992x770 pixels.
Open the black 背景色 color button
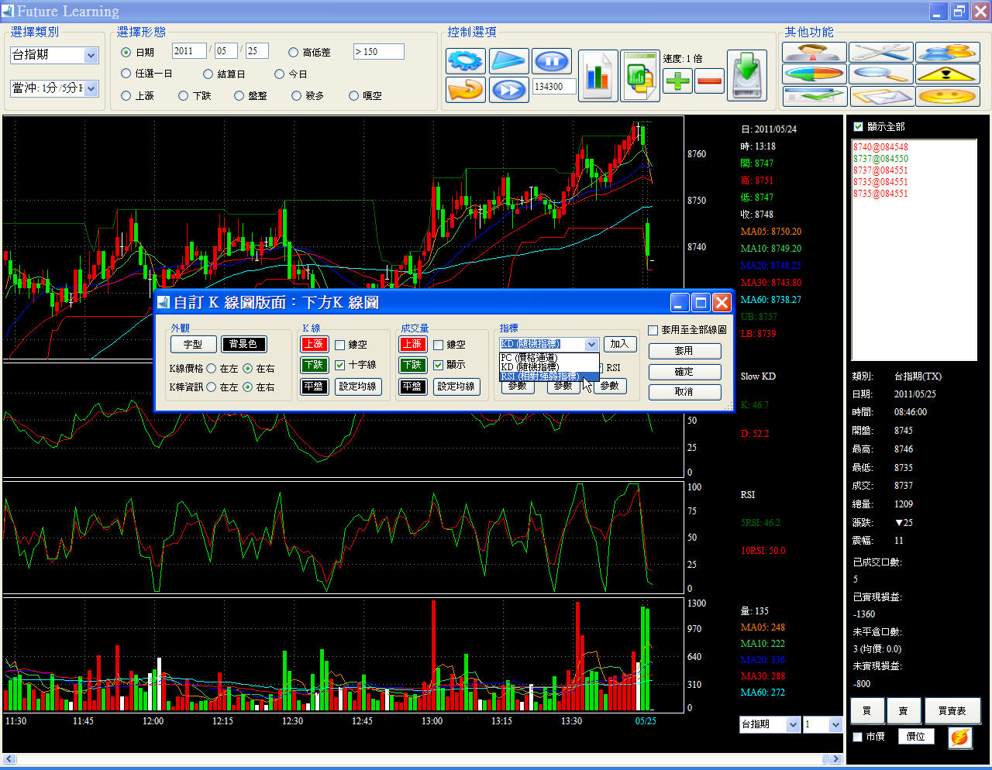point(244,344)
